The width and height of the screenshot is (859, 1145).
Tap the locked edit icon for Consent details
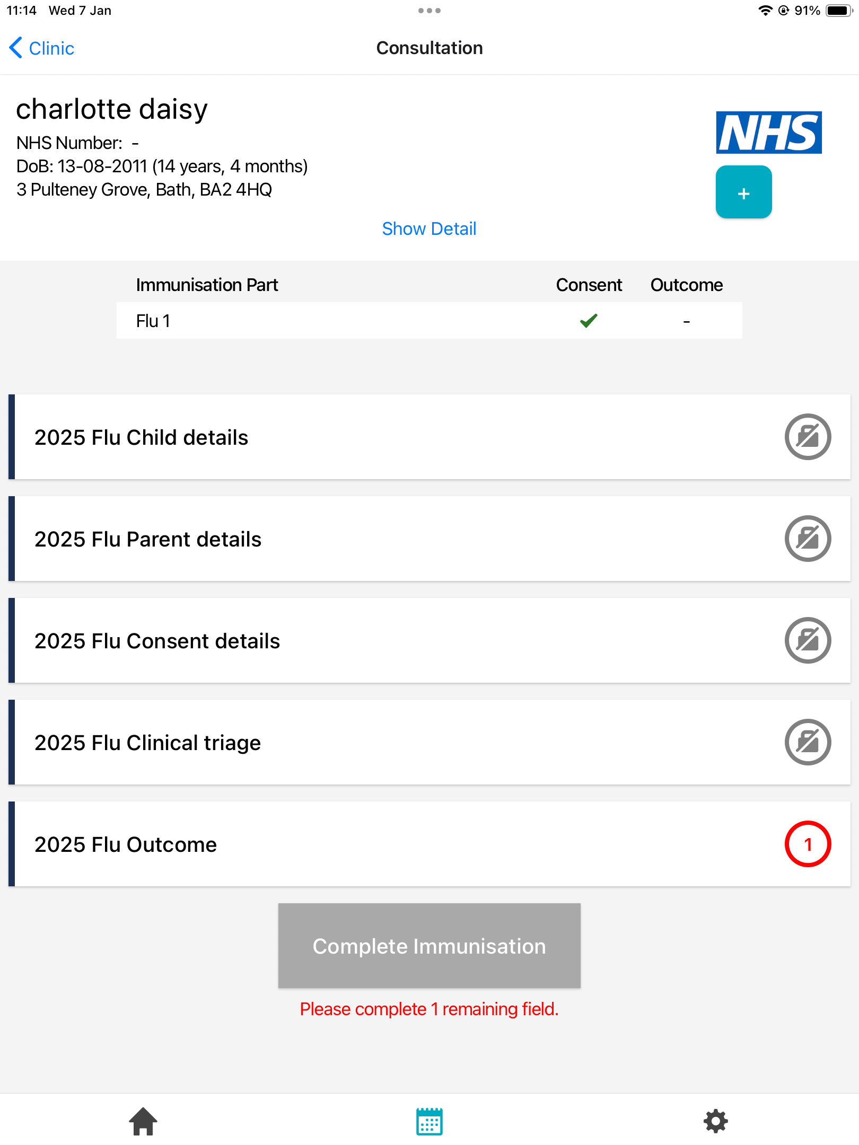click(807, 641)
